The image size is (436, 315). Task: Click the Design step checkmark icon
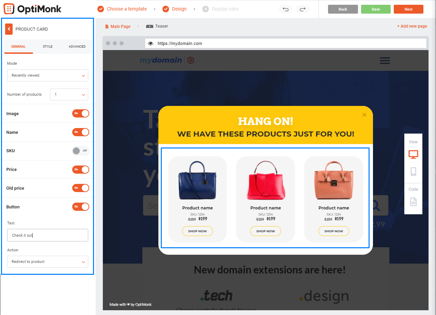click(166, 9)
